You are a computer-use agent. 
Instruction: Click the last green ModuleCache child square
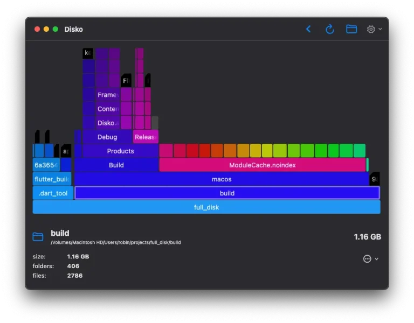pos(360,151)
